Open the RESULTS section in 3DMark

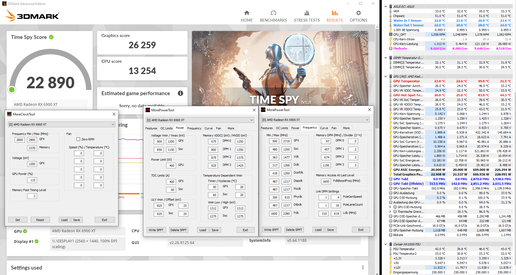coord(335,16)
